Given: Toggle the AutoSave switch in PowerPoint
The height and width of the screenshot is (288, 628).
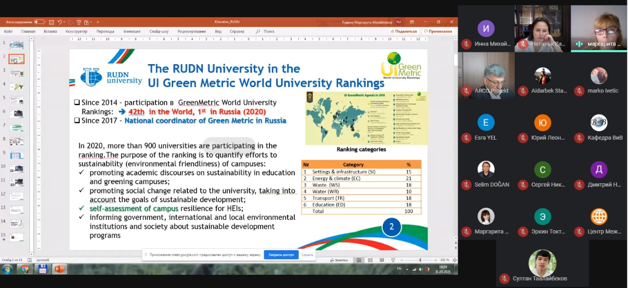Looking at the screenshot, I should [x=39, y=22].
